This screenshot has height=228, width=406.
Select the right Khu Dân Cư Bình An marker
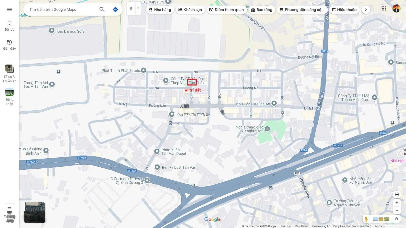274,103
